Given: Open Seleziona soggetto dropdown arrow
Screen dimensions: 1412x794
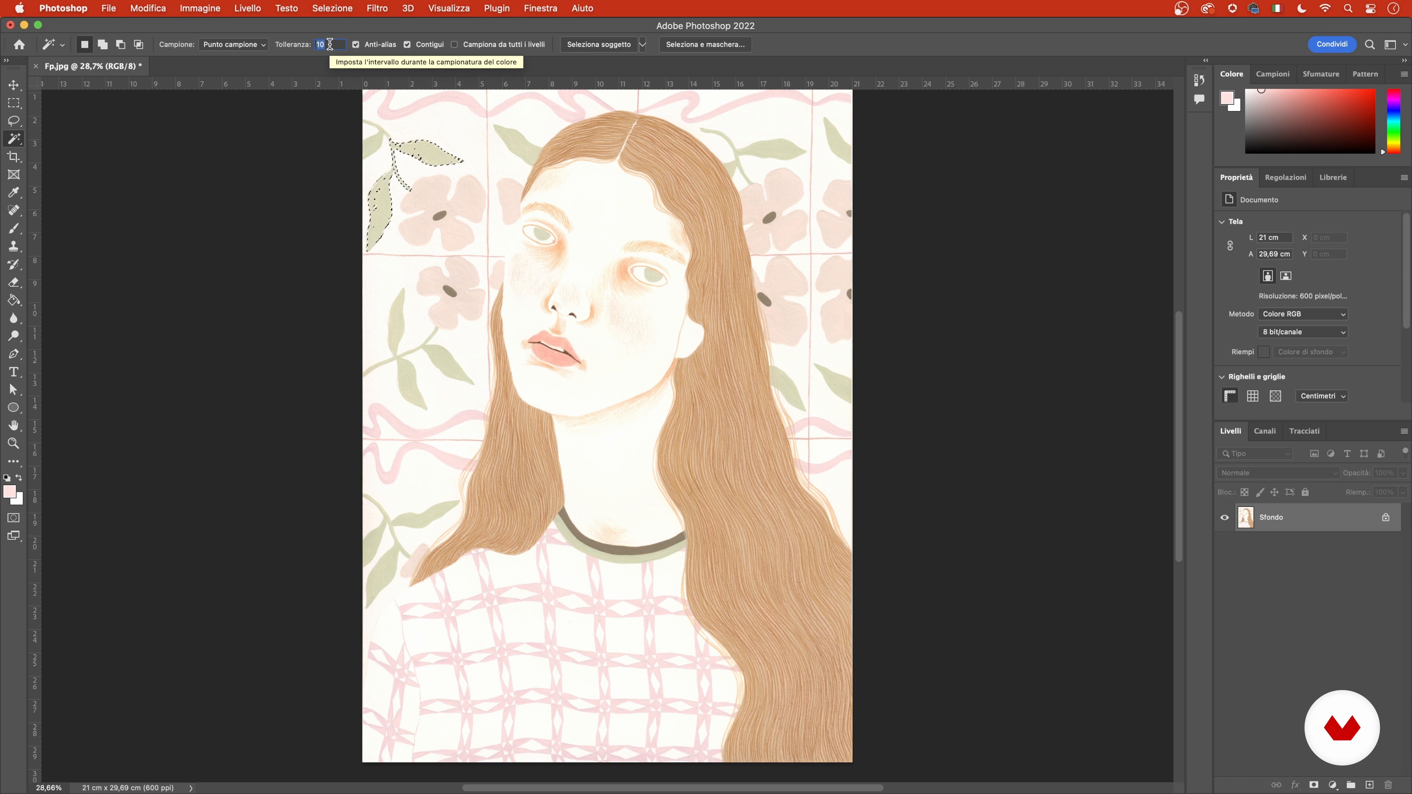Looking at the screenshot, I should point(643,44).
